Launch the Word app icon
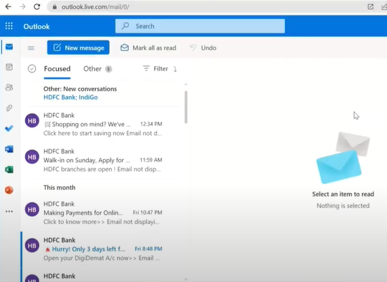Image resolution: width=387 pixels, height=282 pixels. tap(9, 149)
